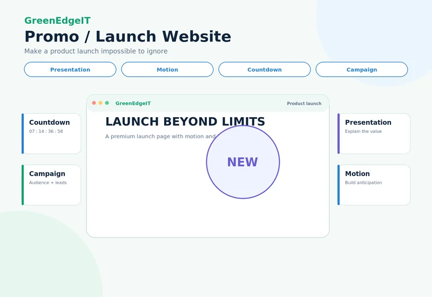This screenshot has width=432, height=297.
Task: Open the Countdown card with timer
Action: tap(51, 133)
